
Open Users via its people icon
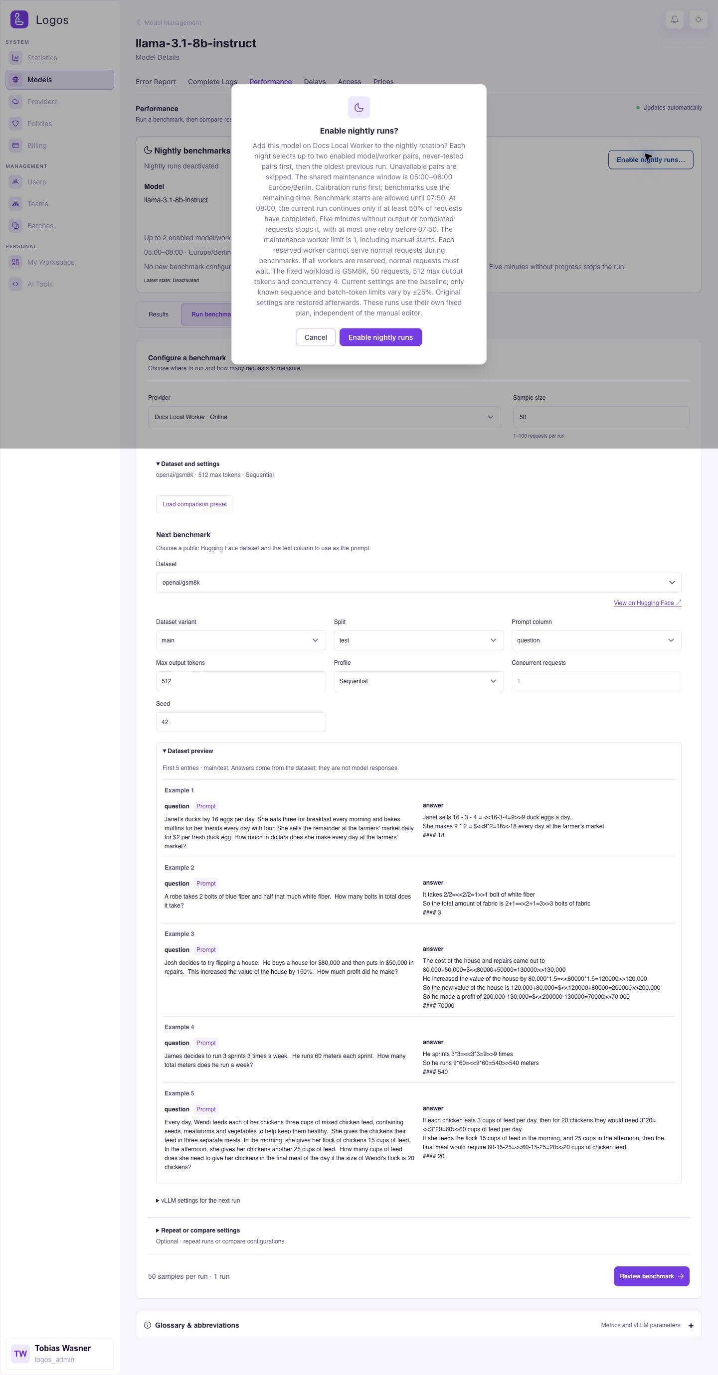15,181
